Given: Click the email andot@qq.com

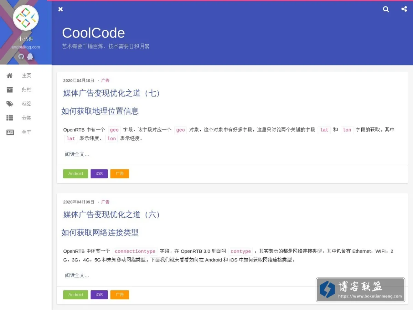Looking at the screenshot, I should (26, 47).
